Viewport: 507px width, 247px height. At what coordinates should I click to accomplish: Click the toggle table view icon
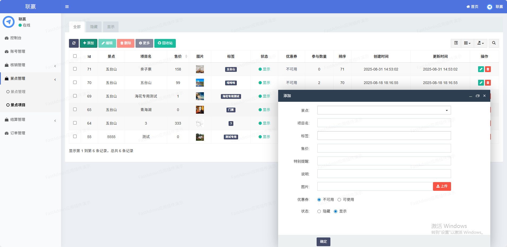pos(456,43)
